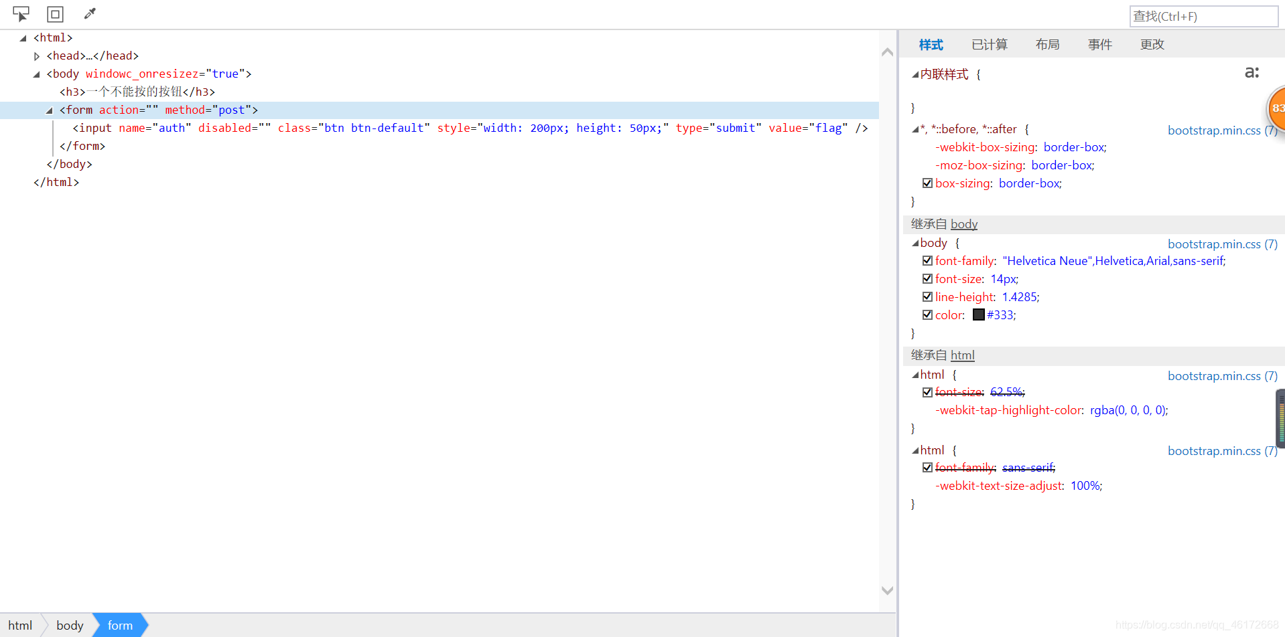
Task: Select body in the breadcrumb bar
Action: coord(70,626)
